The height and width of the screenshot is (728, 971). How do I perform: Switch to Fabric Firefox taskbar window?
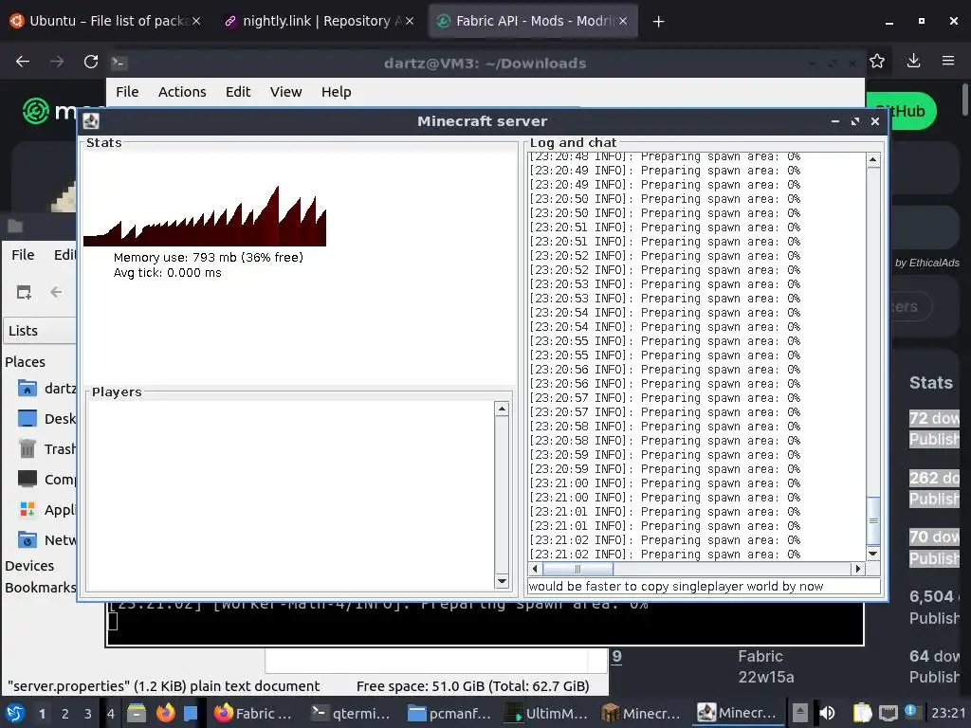(252, 713)
